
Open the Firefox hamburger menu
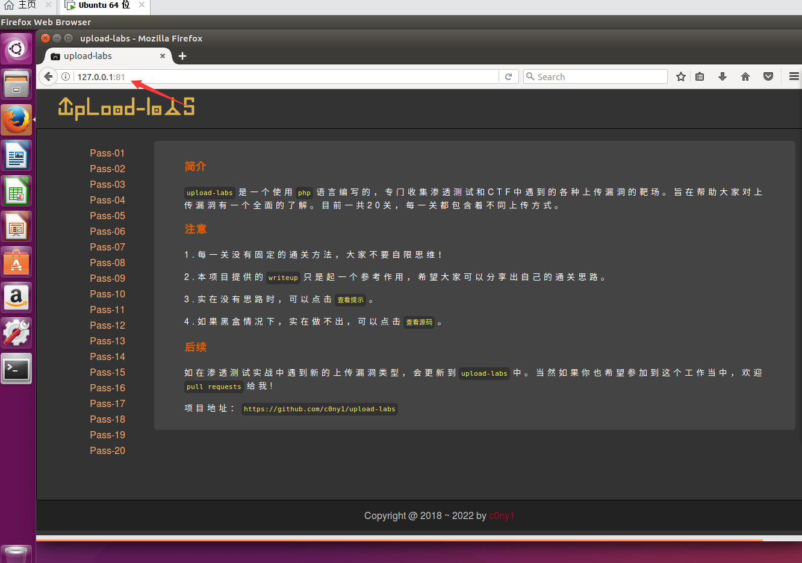[794, 76]
